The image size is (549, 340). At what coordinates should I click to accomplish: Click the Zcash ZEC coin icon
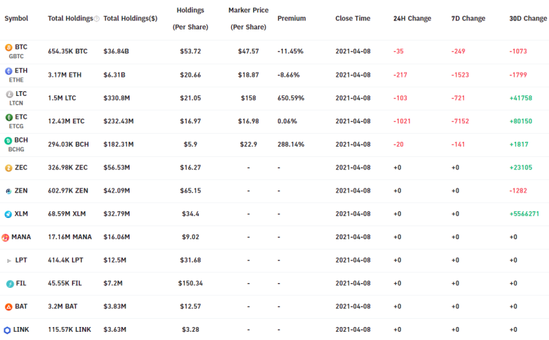(x=8, y=168)
